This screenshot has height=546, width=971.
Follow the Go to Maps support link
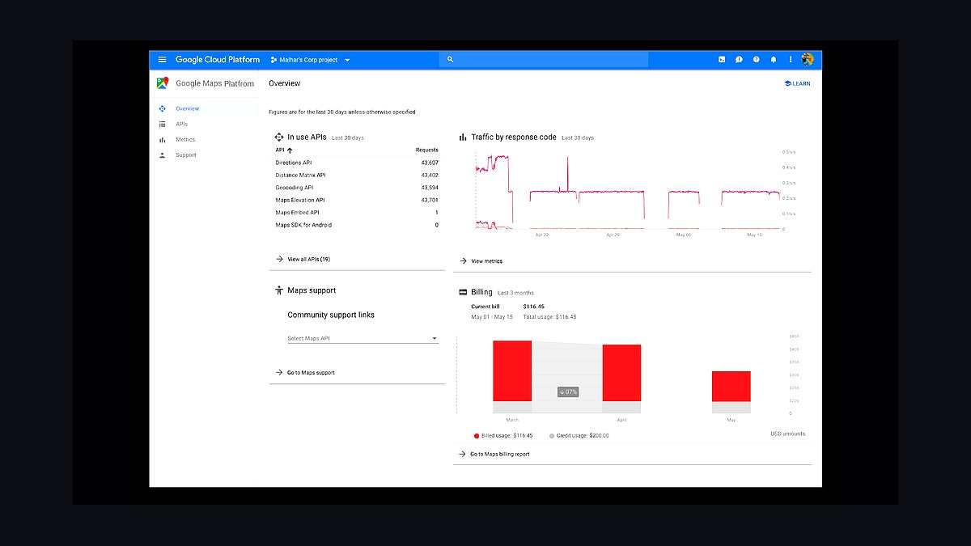(x=305, y=373)
